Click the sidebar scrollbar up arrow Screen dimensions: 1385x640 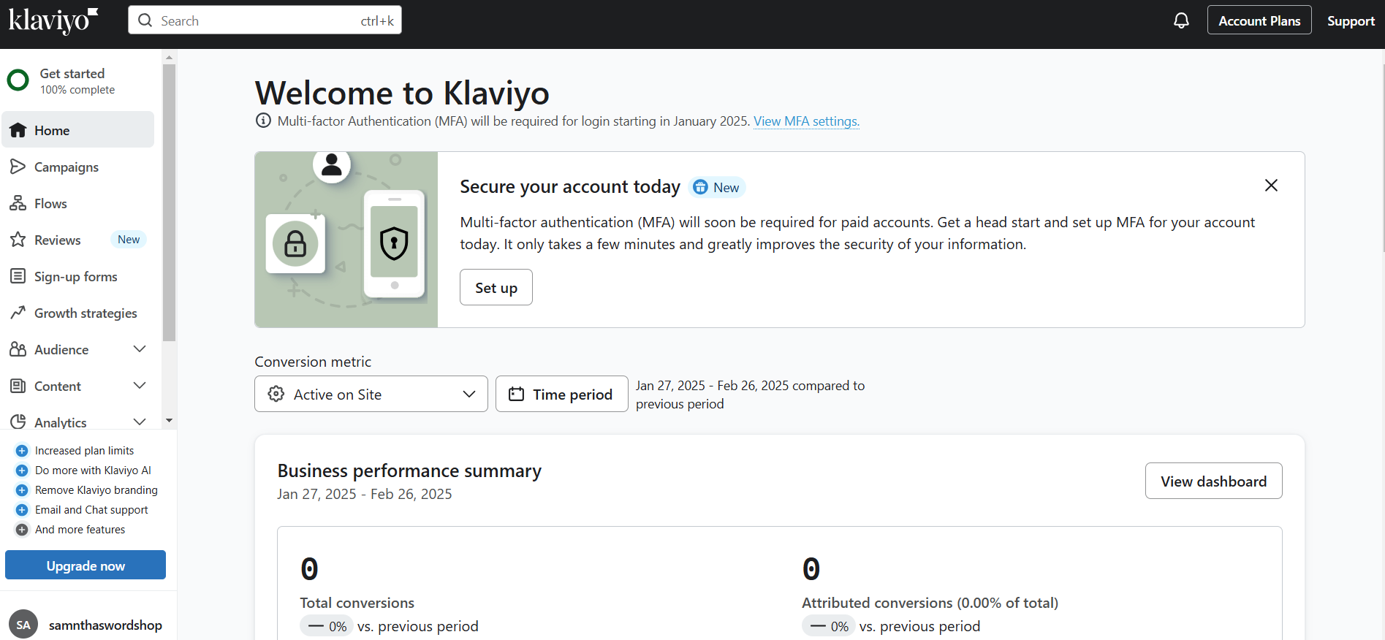click(169, 57)
